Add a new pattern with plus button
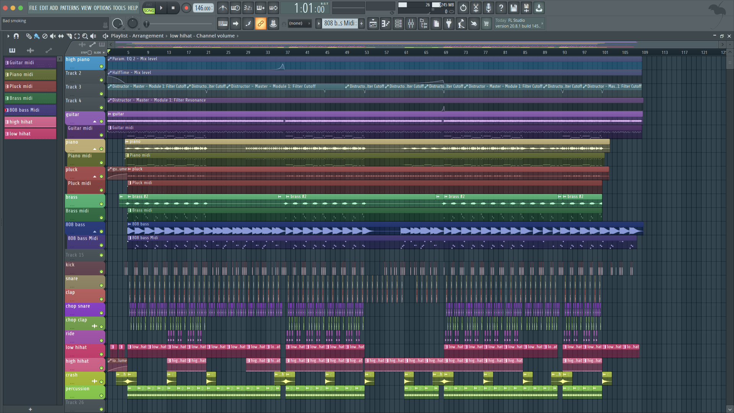This screenshot has width=734, height=413. (361, 24)
